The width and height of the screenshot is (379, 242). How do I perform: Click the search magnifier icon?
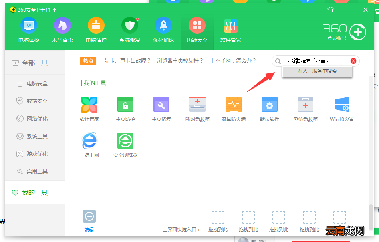click(278, 61)
